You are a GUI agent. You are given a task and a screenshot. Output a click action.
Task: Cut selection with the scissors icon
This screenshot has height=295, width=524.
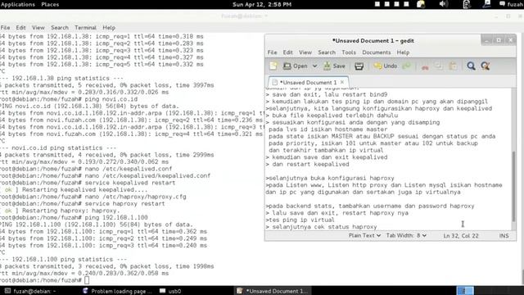(425, 66)
